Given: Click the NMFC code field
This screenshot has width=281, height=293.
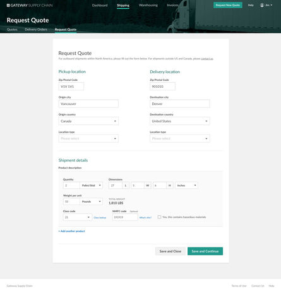Looking at the screenshot, I should 125,217.
